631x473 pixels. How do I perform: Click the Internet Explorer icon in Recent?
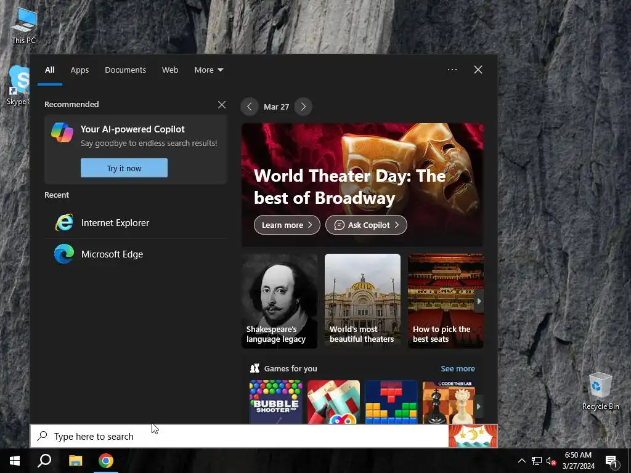(x=64, y=222)
